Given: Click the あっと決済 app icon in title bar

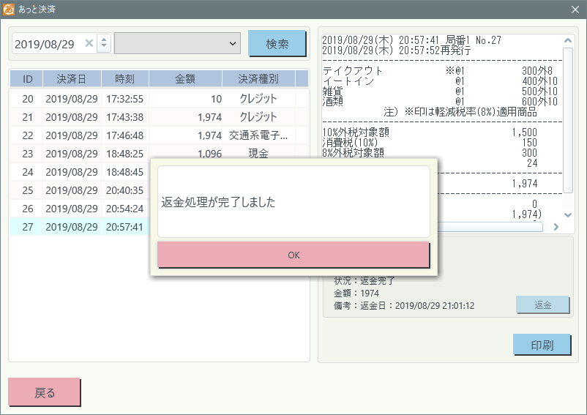Looking at the screenshot, I should pyautogui.click(x=9, y=10).
